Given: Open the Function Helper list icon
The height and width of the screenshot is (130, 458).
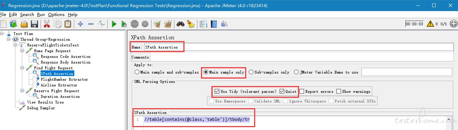Looking at the screenshot, I should click(x=203, y=24).
